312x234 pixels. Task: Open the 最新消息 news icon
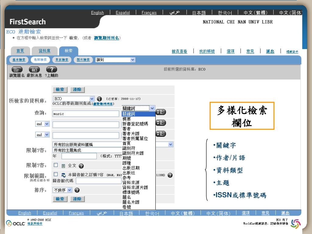34,69
